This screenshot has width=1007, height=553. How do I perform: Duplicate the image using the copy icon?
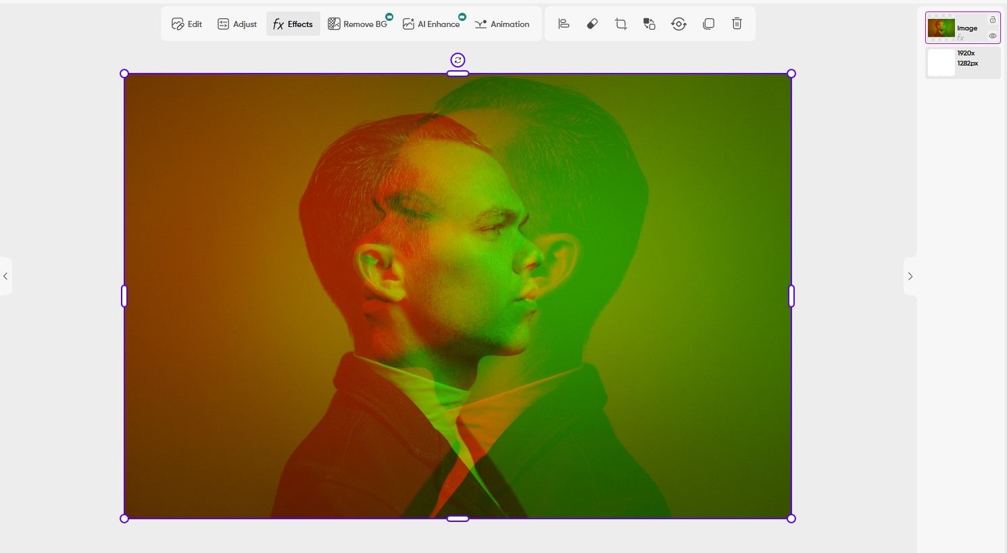[x=708, y=24]
